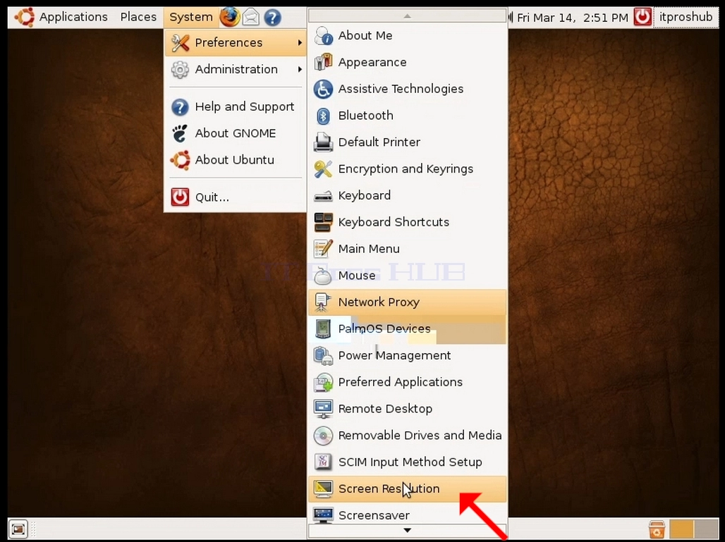
Task: Click the Screensaver icon
Action: (x=323, y=515)
